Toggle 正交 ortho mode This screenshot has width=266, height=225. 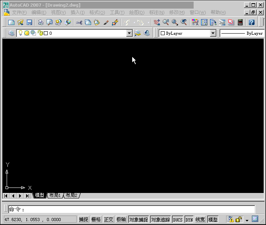pyautogui.click(x=108, y=220)
